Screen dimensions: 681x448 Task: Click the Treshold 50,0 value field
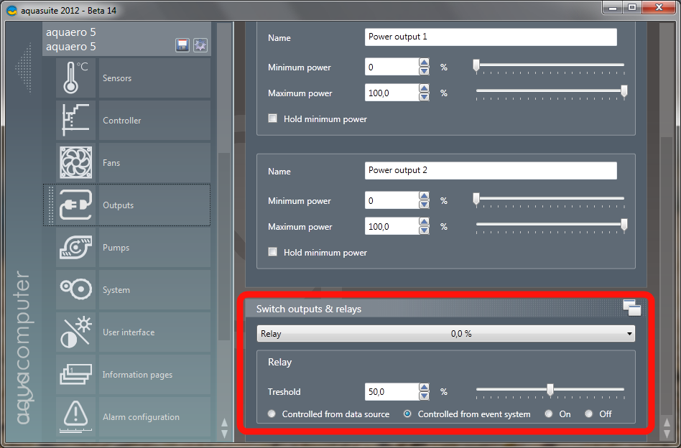pyautogui.click(x=392, y=391)
